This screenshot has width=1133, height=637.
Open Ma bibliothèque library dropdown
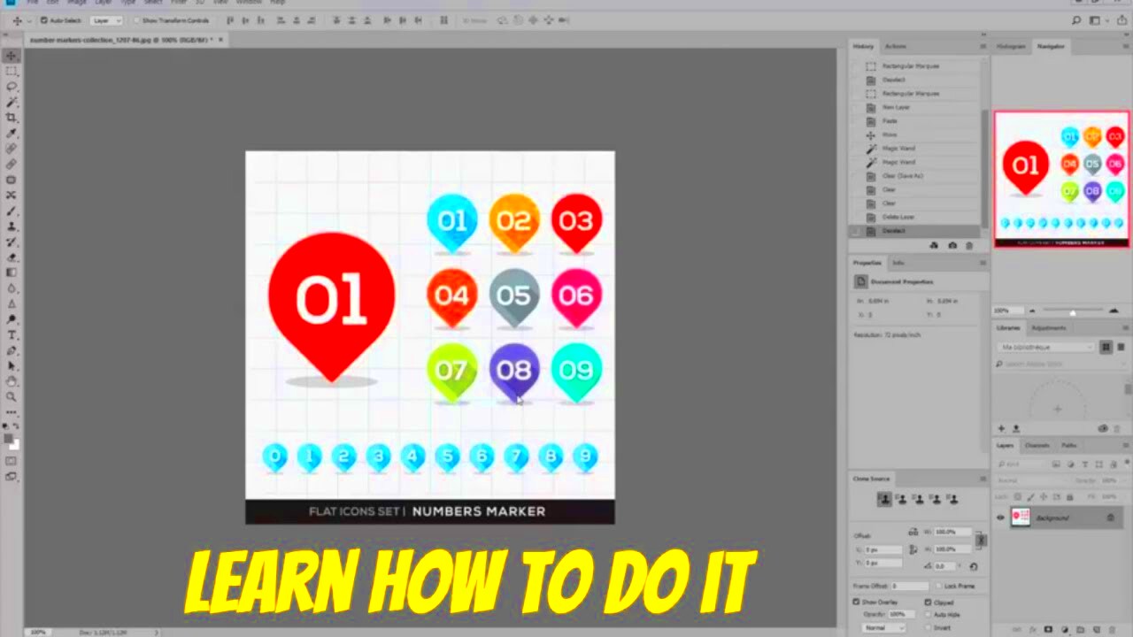pyautogui.click(x=1046, y=348)
